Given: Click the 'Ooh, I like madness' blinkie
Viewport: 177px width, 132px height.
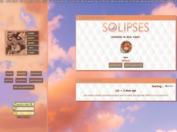Looking at the screenshot, I should point(24,109).
